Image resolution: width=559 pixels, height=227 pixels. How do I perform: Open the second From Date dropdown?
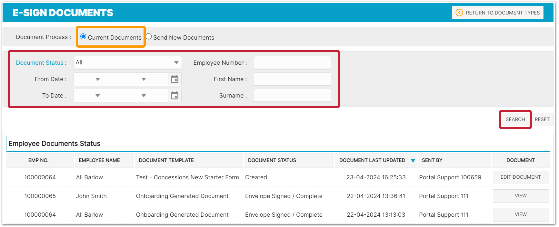[x=144, y=79]
